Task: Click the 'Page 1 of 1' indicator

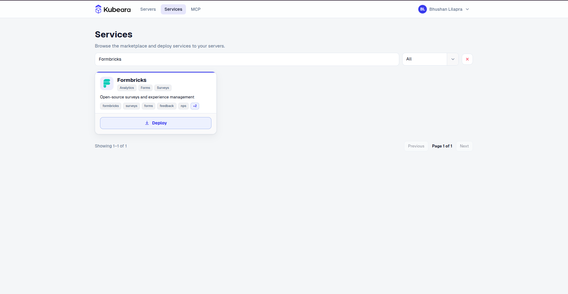Action: coord(442,146)
